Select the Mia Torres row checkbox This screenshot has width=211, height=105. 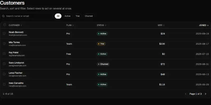[x=4, y=44]
